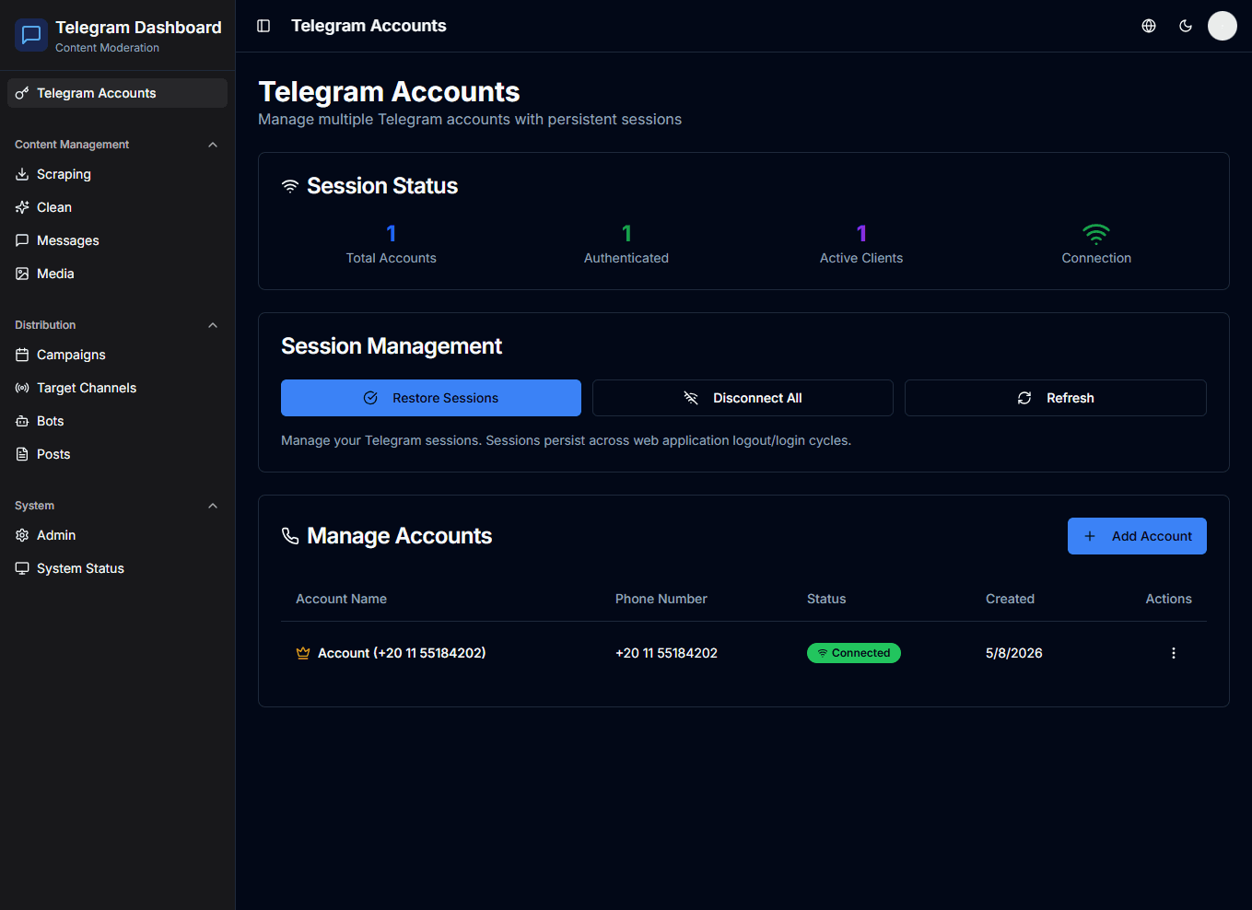This screenshot has width=1252, height=910.
Task: Click the Authenticated count
Action: pos(626,234)
